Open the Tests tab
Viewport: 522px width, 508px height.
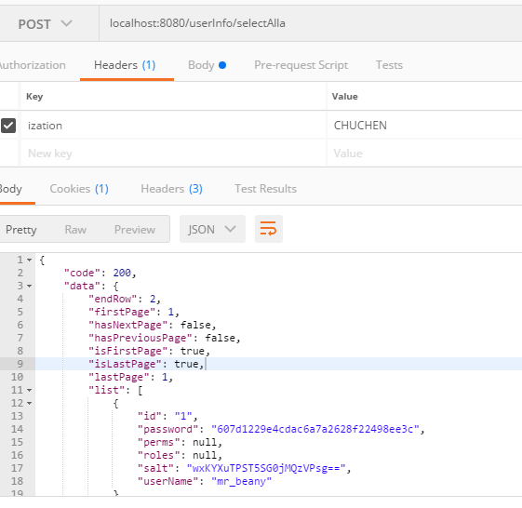(x=389, y=65)
